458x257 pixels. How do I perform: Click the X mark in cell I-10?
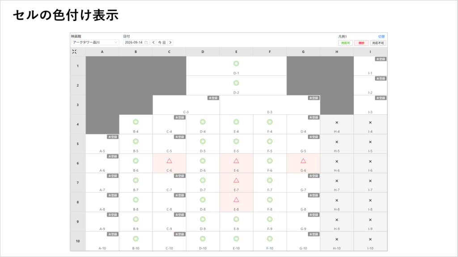[x=370, y=240]
